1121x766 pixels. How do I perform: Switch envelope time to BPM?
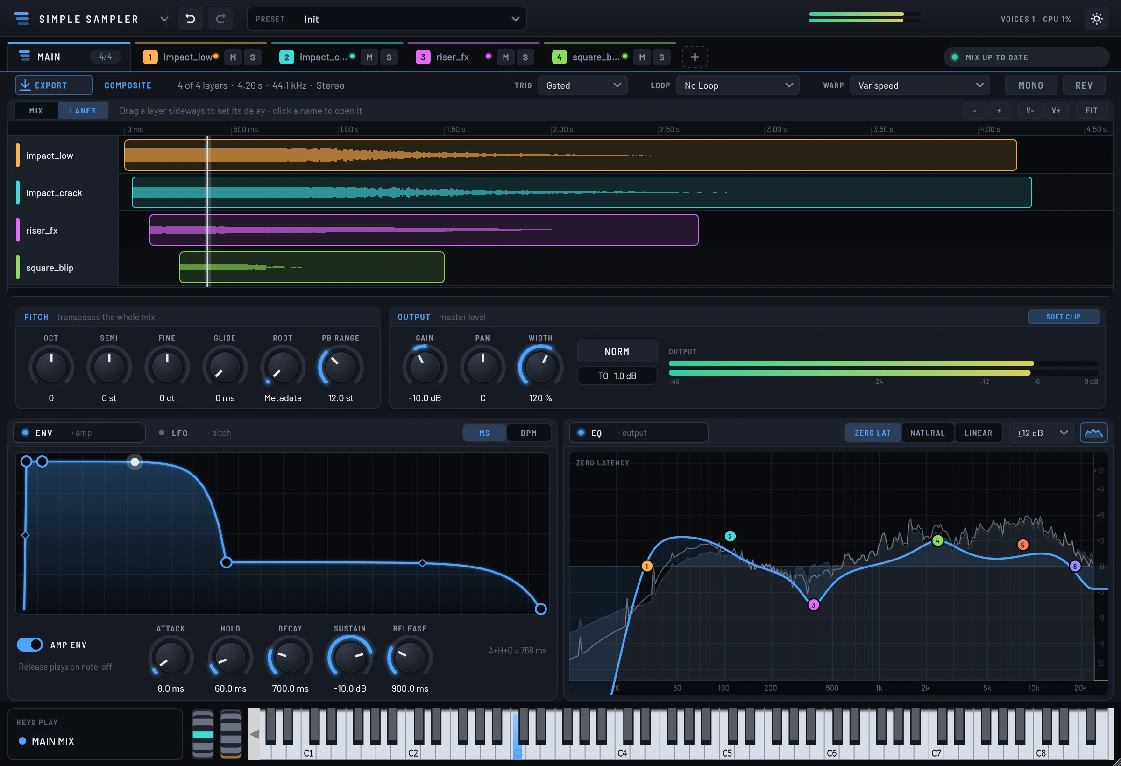[x=528, y=433]
